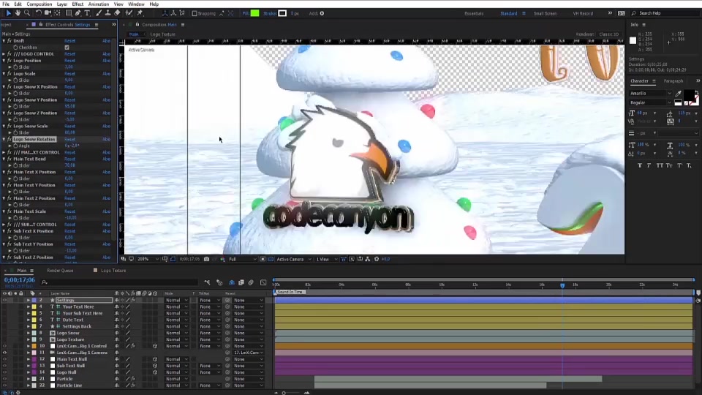Click the viewer snapshot camera icon
Screen dimensions: 702x395
(206, 259)
